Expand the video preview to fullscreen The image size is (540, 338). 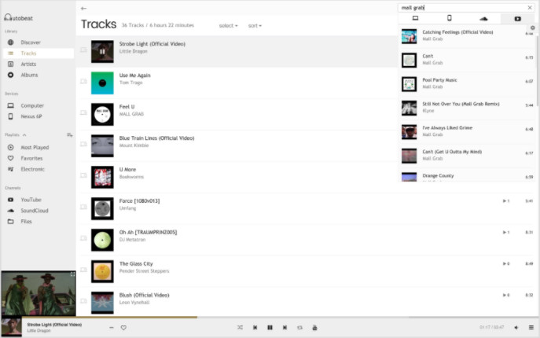coord(72,274)
